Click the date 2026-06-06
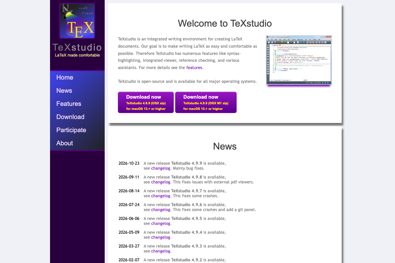Screen dimensions: 395x263 [129, 219]
